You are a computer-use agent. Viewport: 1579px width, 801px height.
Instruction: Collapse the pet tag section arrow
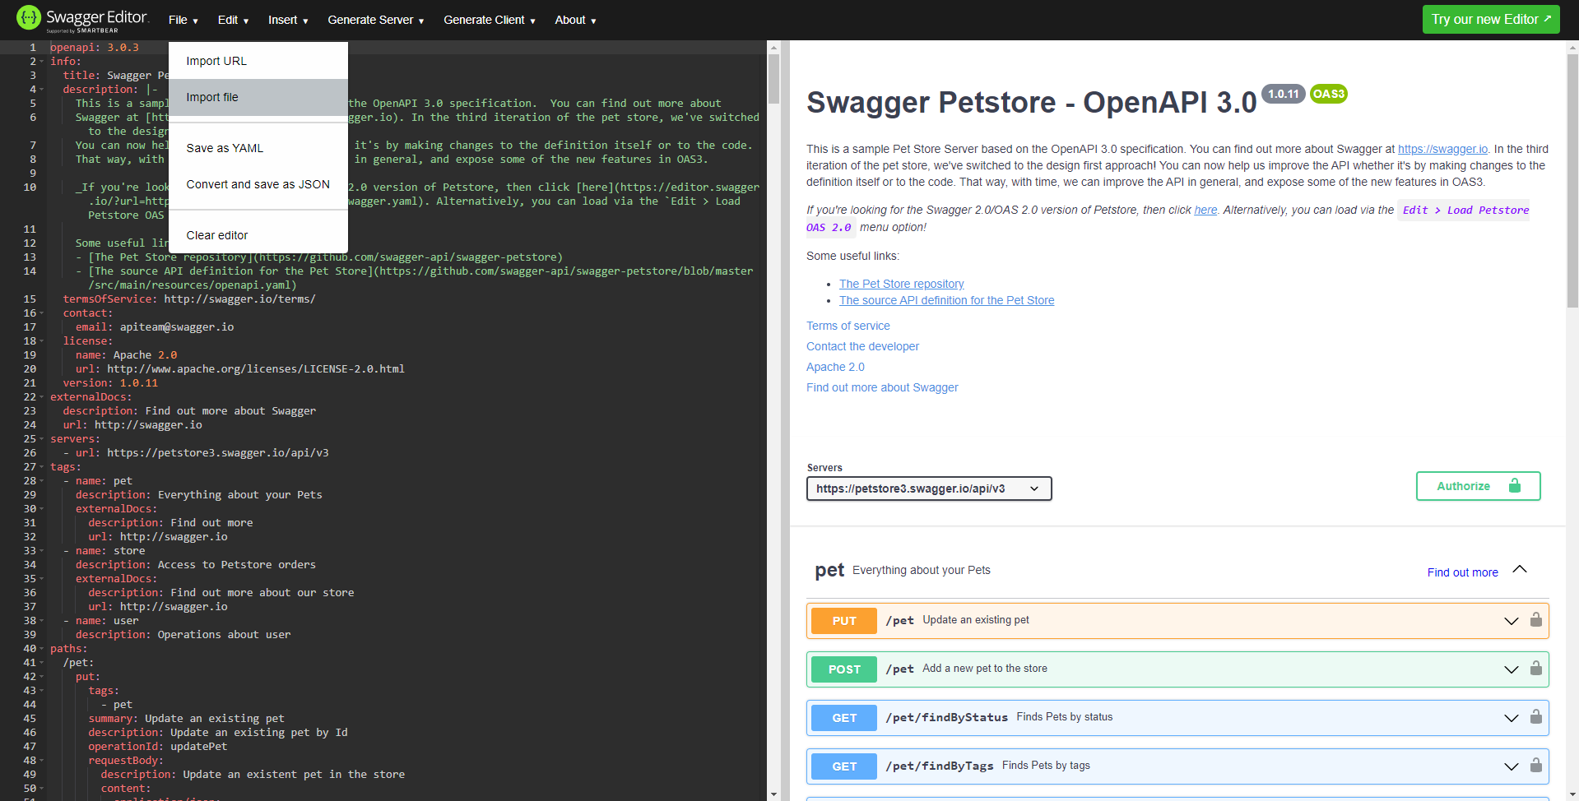pyautogui.click(x=1519, y=570)
